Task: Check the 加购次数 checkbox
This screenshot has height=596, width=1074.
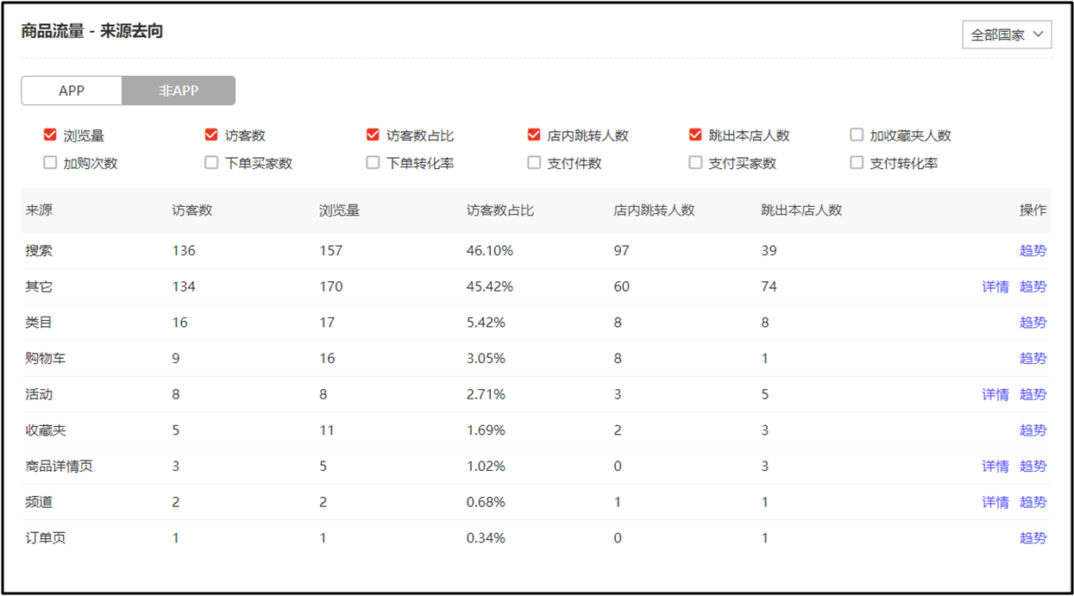Action: (x=50, y=162)
